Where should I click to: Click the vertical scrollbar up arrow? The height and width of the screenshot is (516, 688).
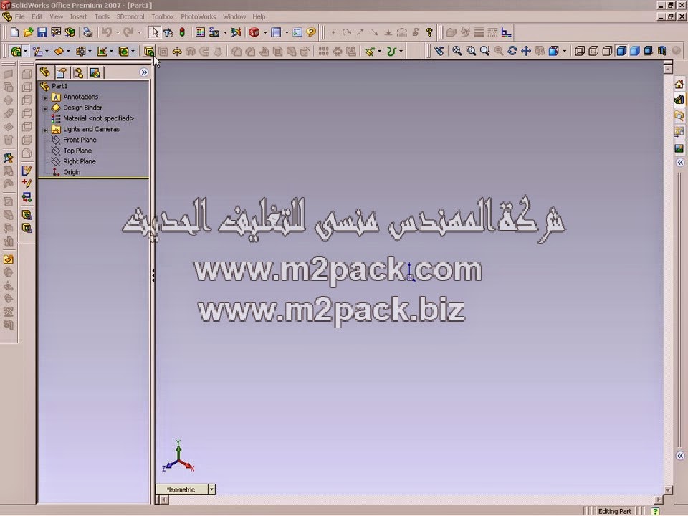(668, 69)
